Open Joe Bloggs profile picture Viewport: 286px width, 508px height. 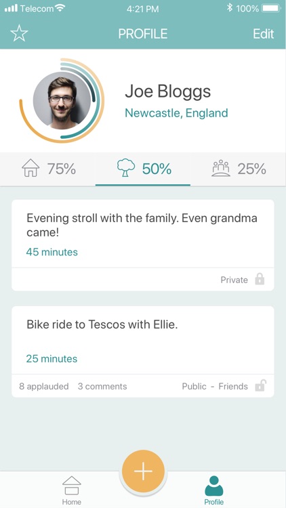[62, 100]
